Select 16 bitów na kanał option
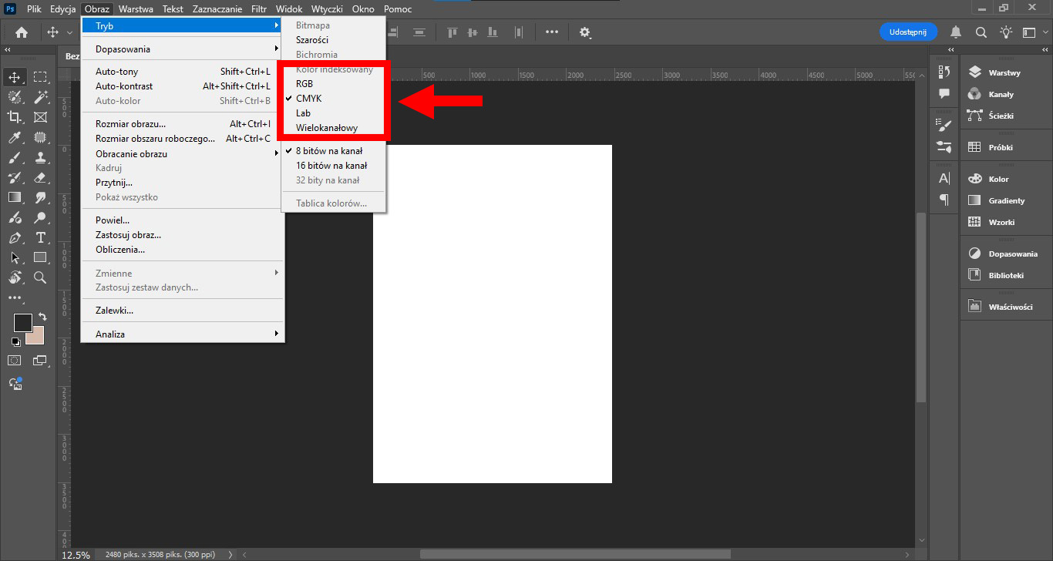The width and height of the screenshot is (1053, 561). (x=333, y=166)
